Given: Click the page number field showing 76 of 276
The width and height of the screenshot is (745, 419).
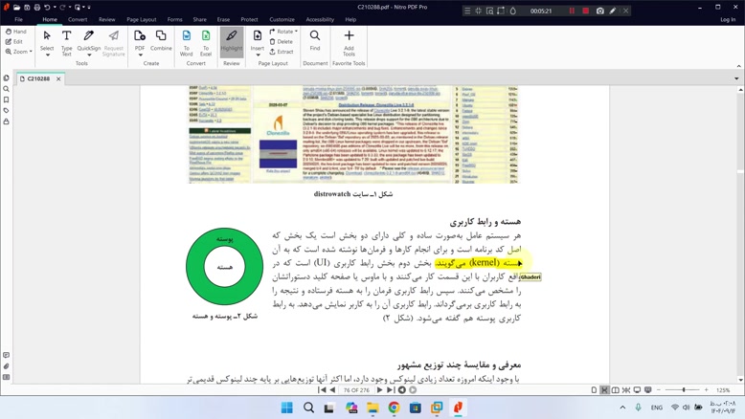Looking at the screenshot, I should 358,390.
